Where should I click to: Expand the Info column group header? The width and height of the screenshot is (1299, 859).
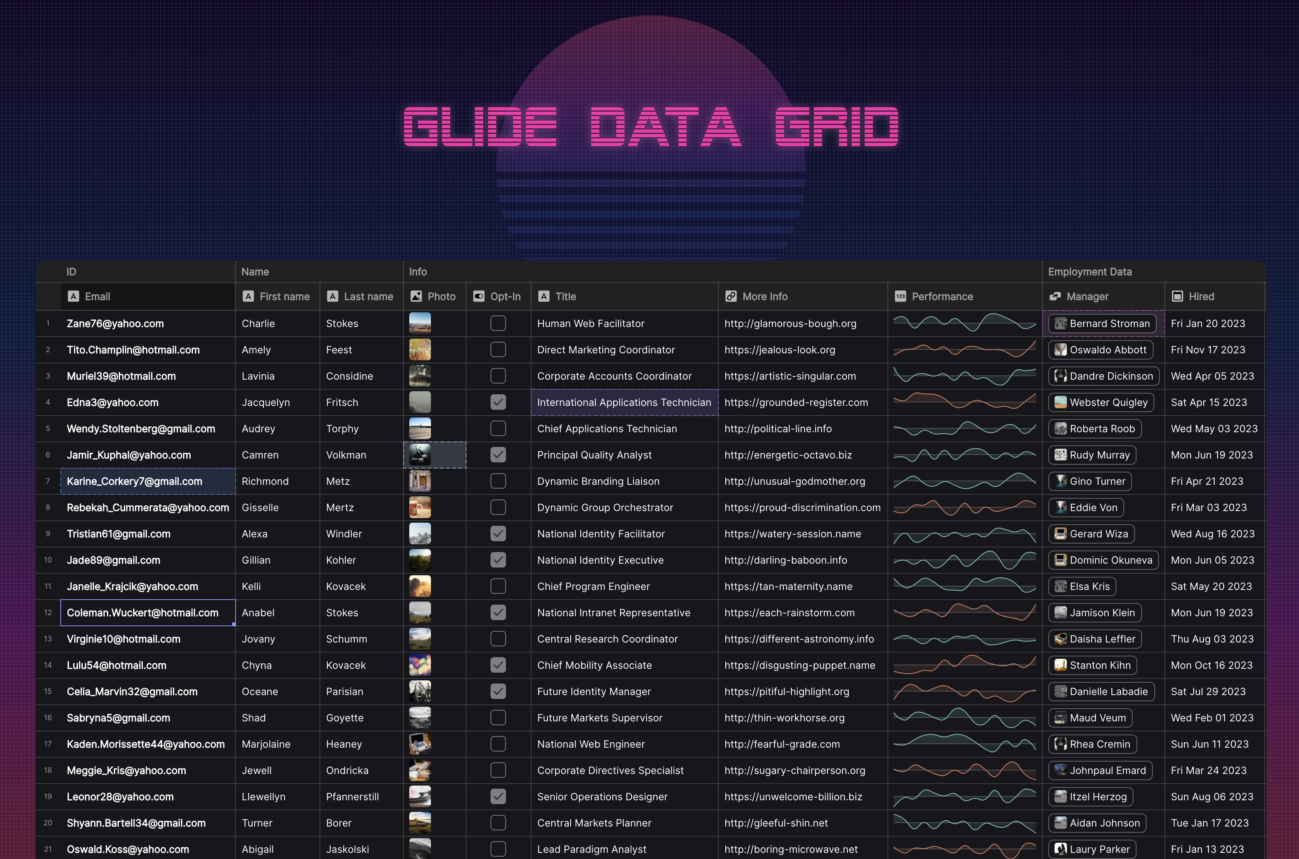[417, 270]
